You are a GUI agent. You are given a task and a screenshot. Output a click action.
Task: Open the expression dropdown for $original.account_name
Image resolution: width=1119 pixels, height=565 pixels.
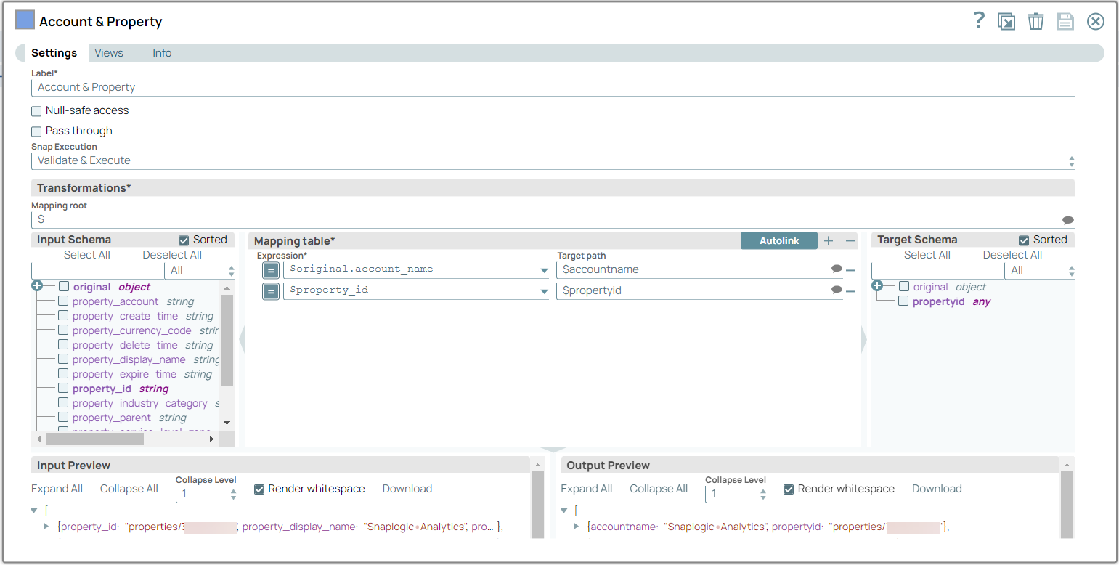click(x=542, y=269)
